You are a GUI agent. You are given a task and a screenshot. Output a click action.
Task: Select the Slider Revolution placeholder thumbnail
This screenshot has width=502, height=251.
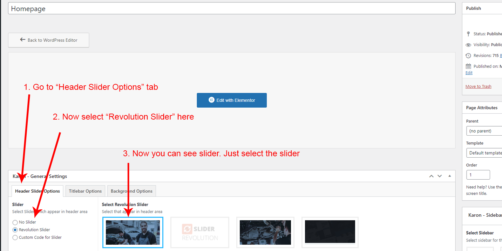[x=200, y=232]
